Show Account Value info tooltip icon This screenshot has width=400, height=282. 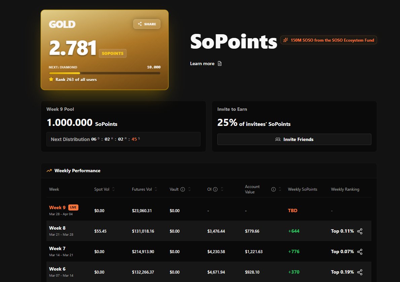pyautogui.click(x=274, y=189)
